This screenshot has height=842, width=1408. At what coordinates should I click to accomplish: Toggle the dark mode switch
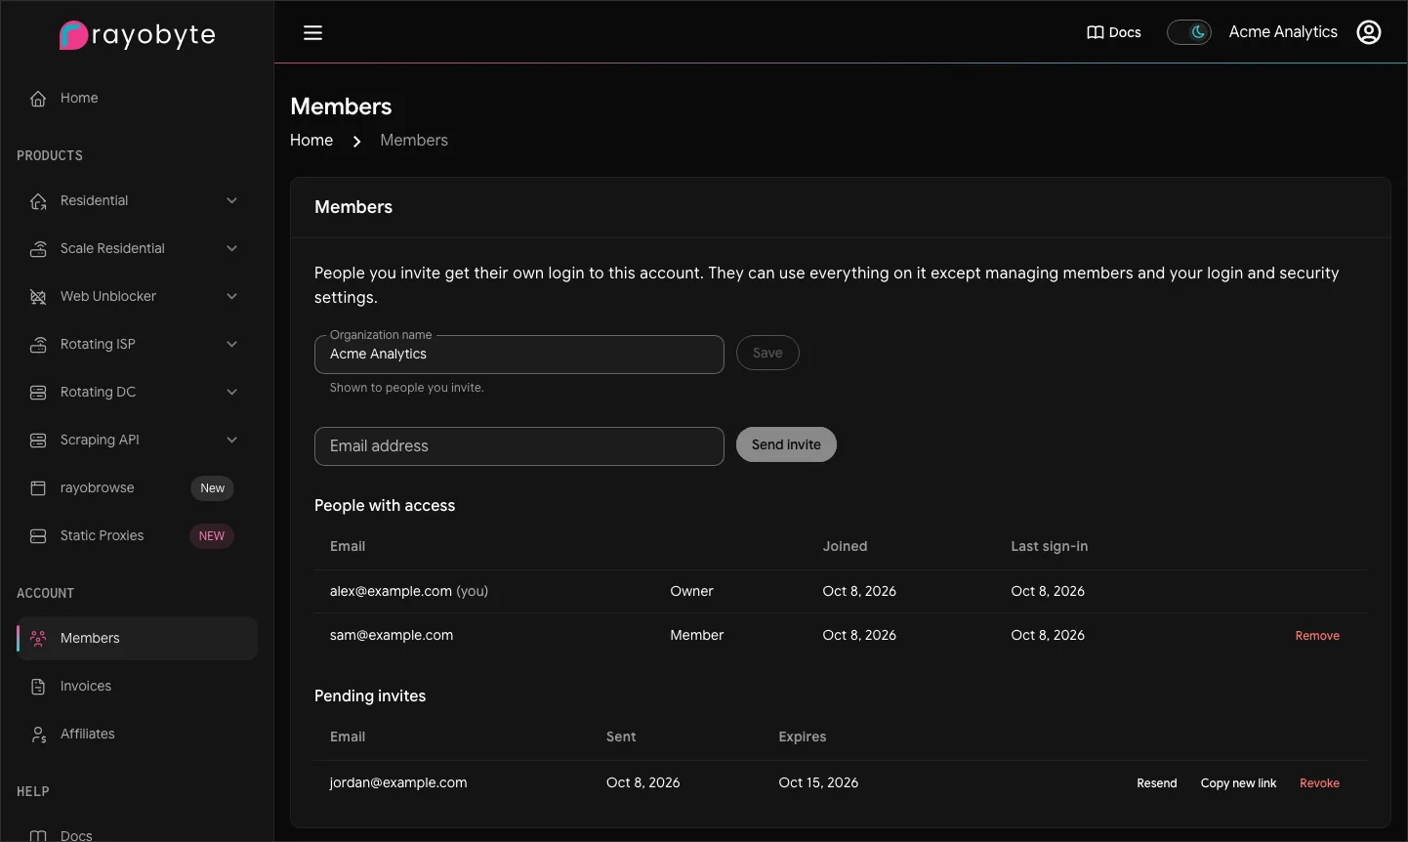[x=1189, y=32]
